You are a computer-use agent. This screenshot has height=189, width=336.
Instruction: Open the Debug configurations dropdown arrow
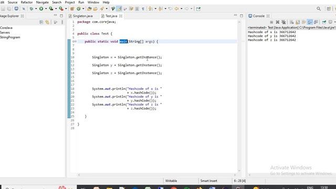coord(36,9)
